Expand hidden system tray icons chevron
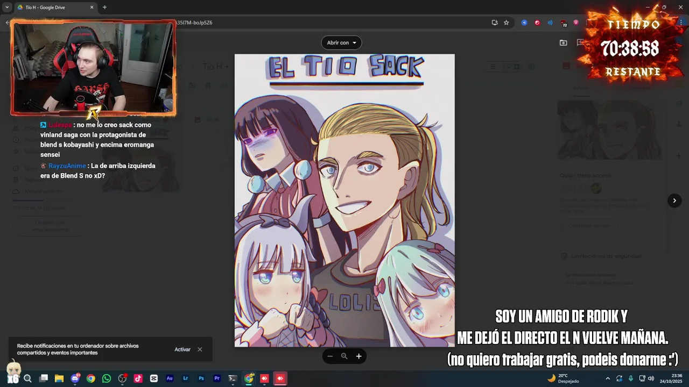The image size is (689, 387). 608,378
